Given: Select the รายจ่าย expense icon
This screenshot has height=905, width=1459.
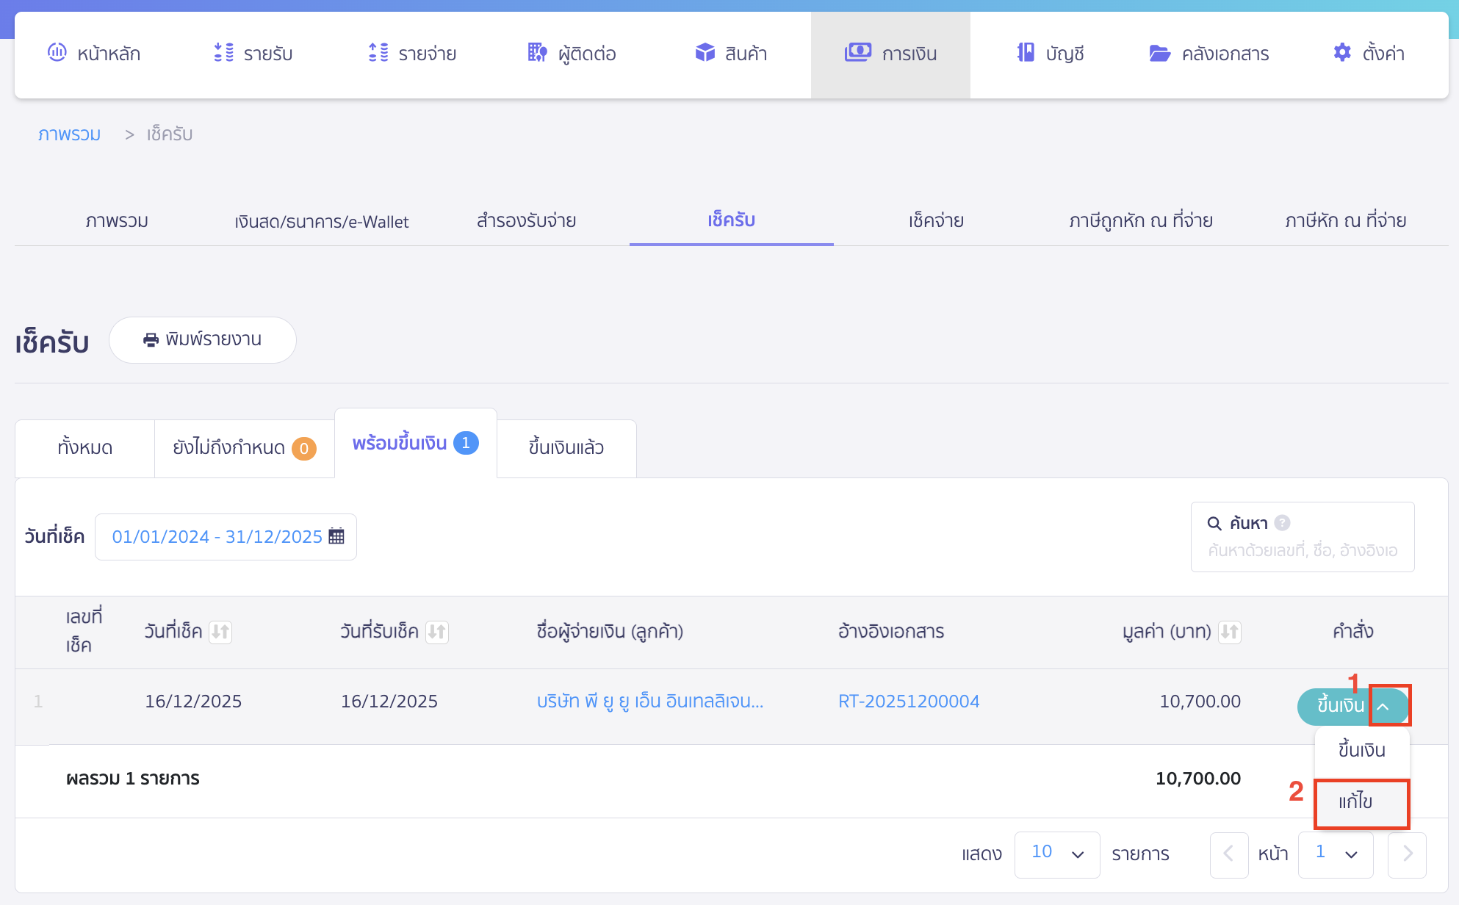Looking at the screenshot, I should 378,53.
